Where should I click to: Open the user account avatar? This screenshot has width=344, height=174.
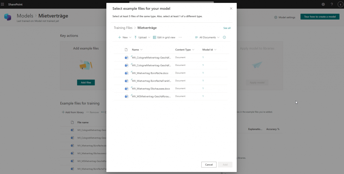point(341,4)
